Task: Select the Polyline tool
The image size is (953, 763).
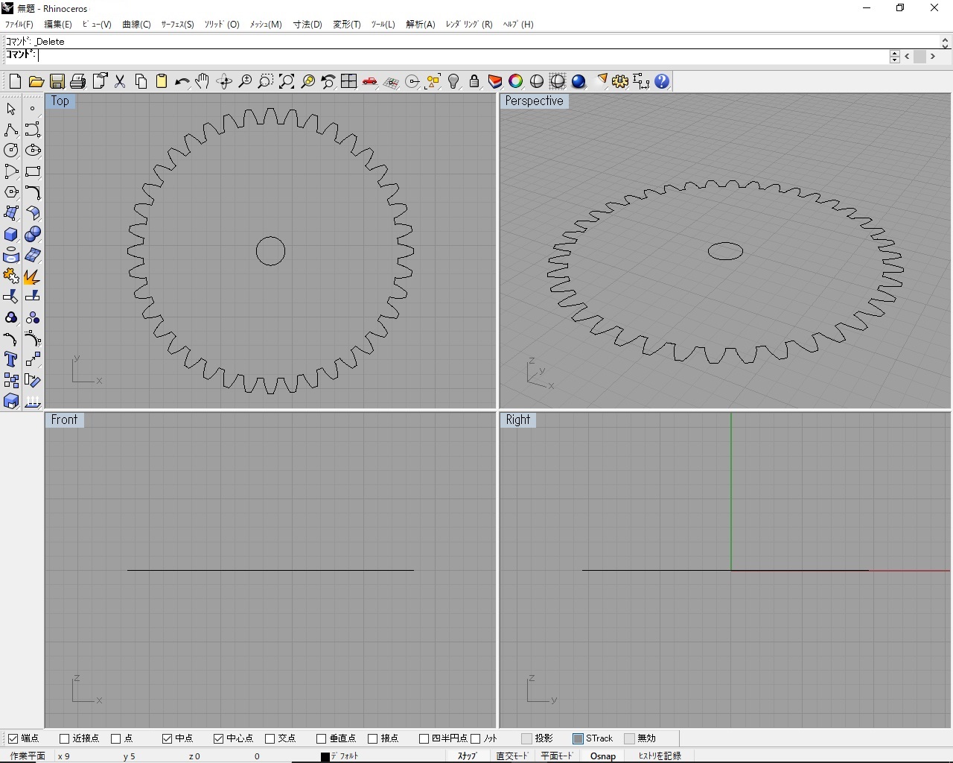Action: (11, 130)
